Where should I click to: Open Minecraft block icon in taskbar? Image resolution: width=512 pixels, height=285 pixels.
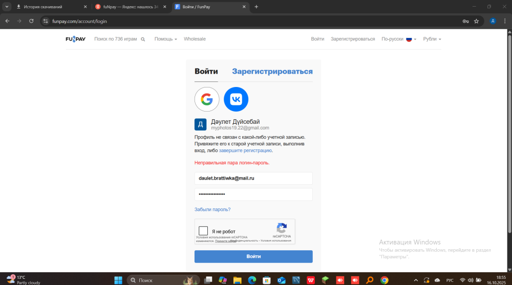(x=326, y=280)
